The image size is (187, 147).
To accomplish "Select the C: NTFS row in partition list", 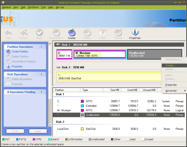I will click(119, 101).
